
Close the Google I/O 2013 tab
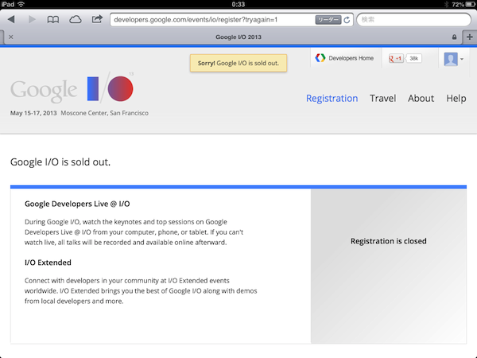click(x=11, y=37)
